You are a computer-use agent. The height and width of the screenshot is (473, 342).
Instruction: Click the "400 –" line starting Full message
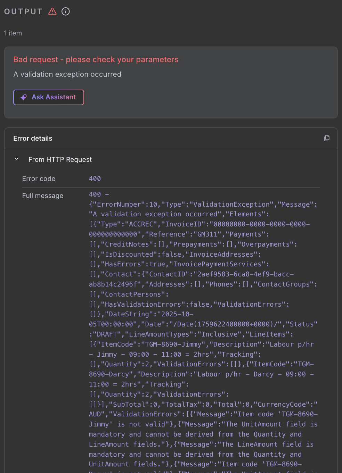pyautogui.click(x=99, y=194)
